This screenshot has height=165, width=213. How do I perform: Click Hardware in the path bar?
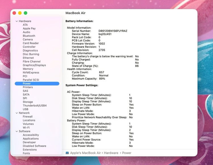pos(111,153)
